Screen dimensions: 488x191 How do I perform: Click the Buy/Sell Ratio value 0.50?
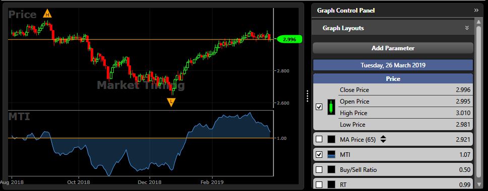click(x=465, y=169)
